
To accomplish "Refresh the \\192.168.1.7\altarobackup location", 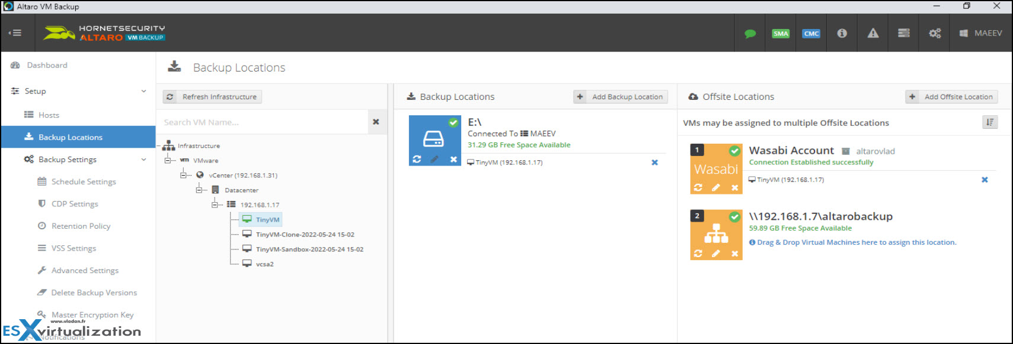I will (698, 254).
